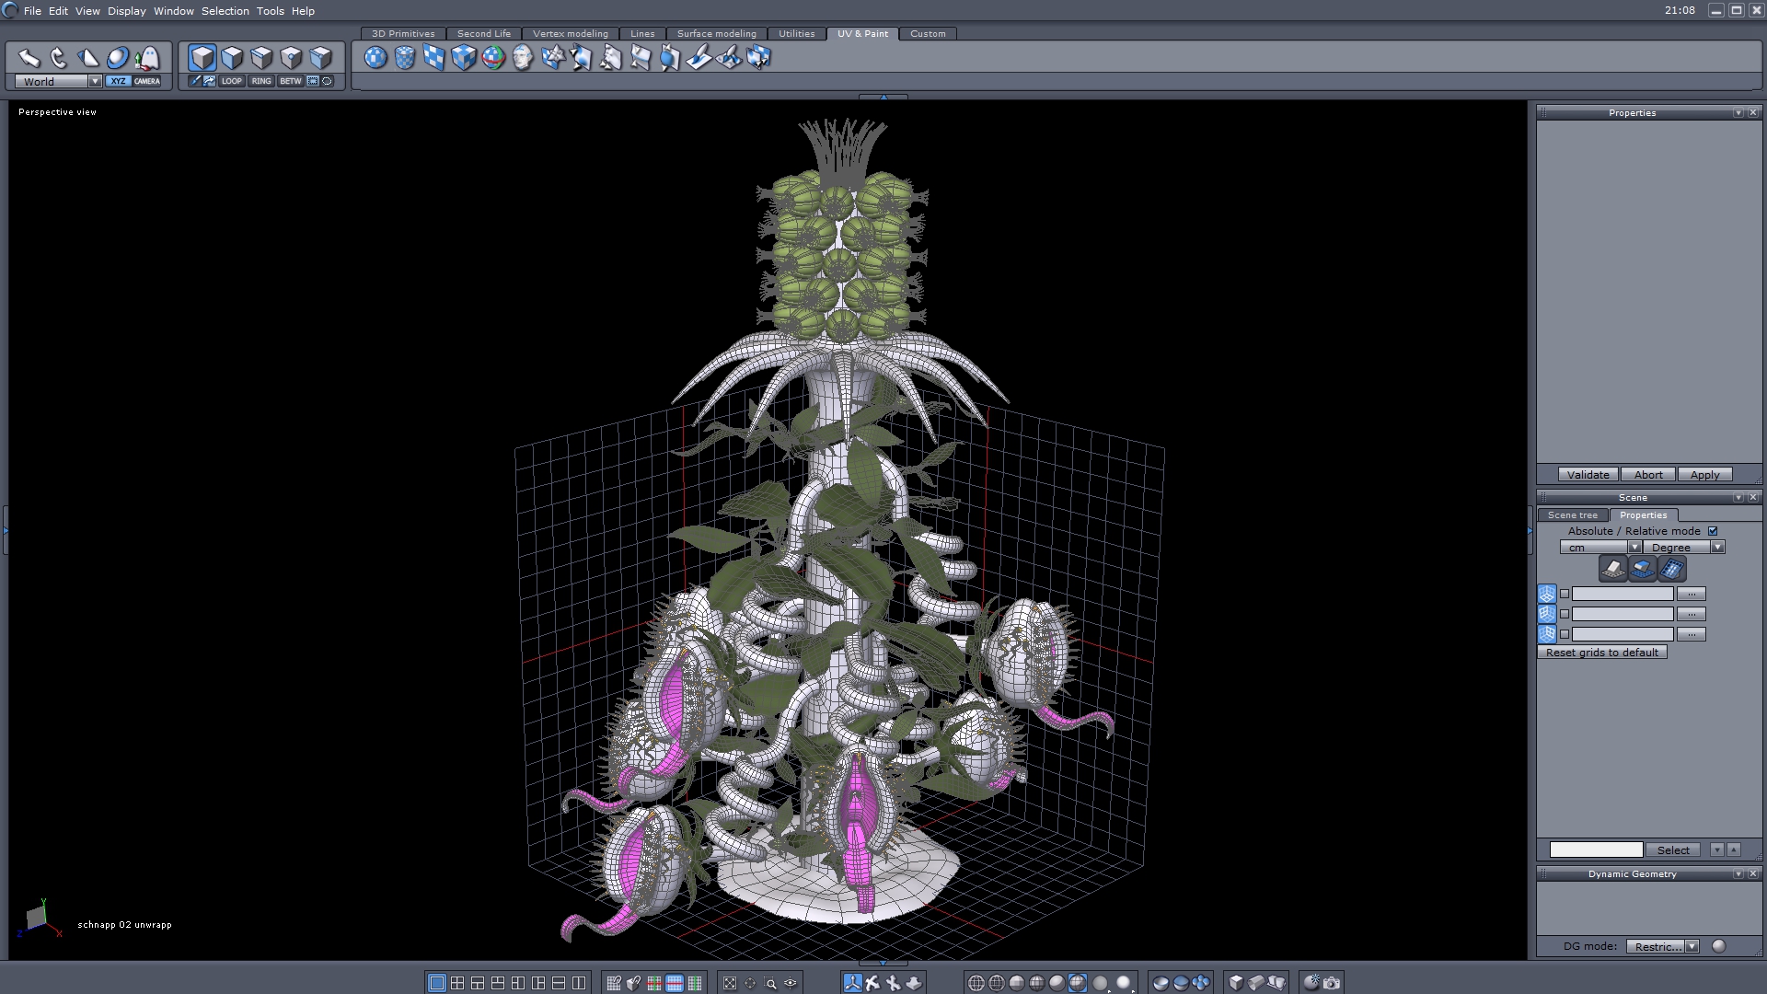Activate the first cube selection mode icon
1767x994 pixels.
tap(202, 58)
